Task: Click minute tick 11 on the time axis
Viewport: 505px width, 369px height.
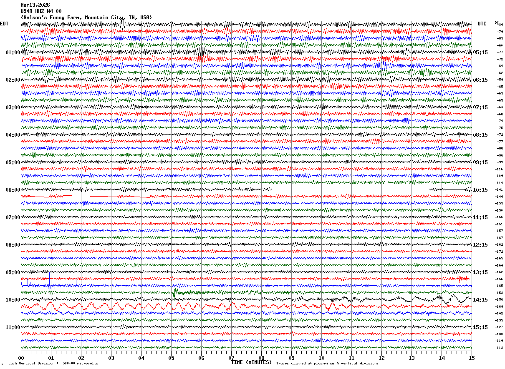Action: coord(351,358)
